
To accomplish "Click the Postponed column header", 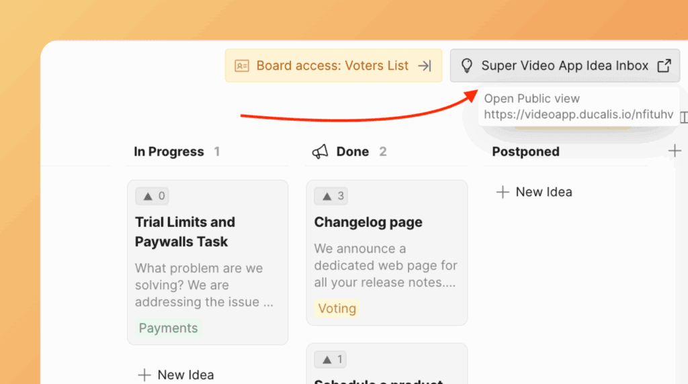I will point(525,152).
